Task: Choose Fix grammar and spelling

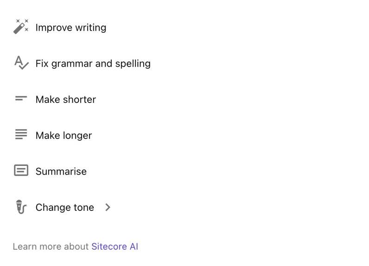Action: [93, 63]
